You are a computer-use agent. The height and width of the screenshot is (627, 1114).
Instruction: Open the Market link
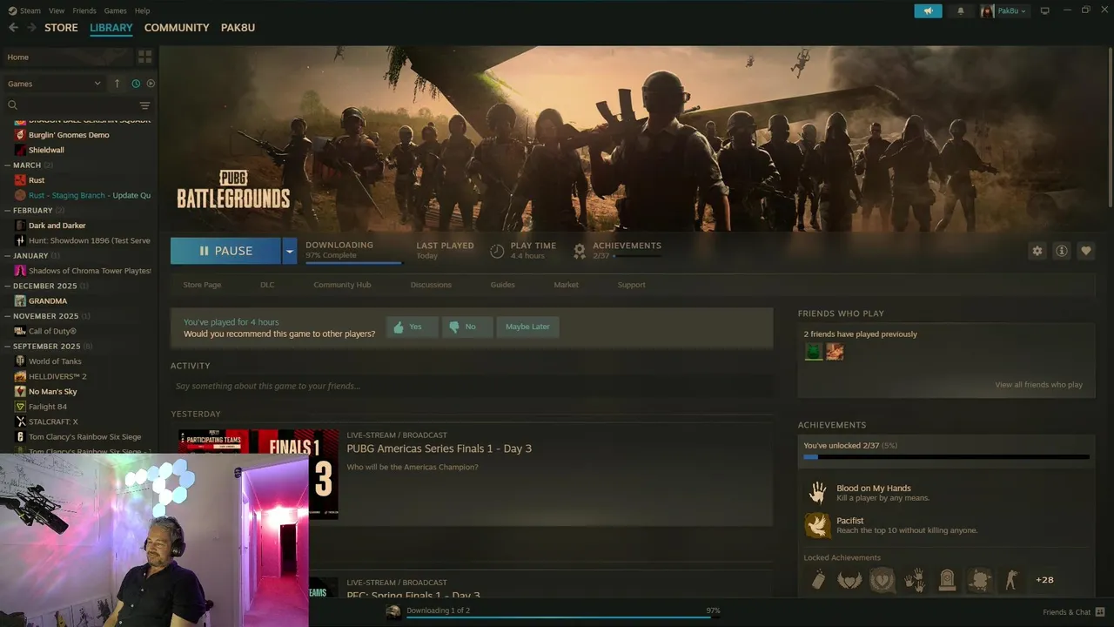coord(566,285)
